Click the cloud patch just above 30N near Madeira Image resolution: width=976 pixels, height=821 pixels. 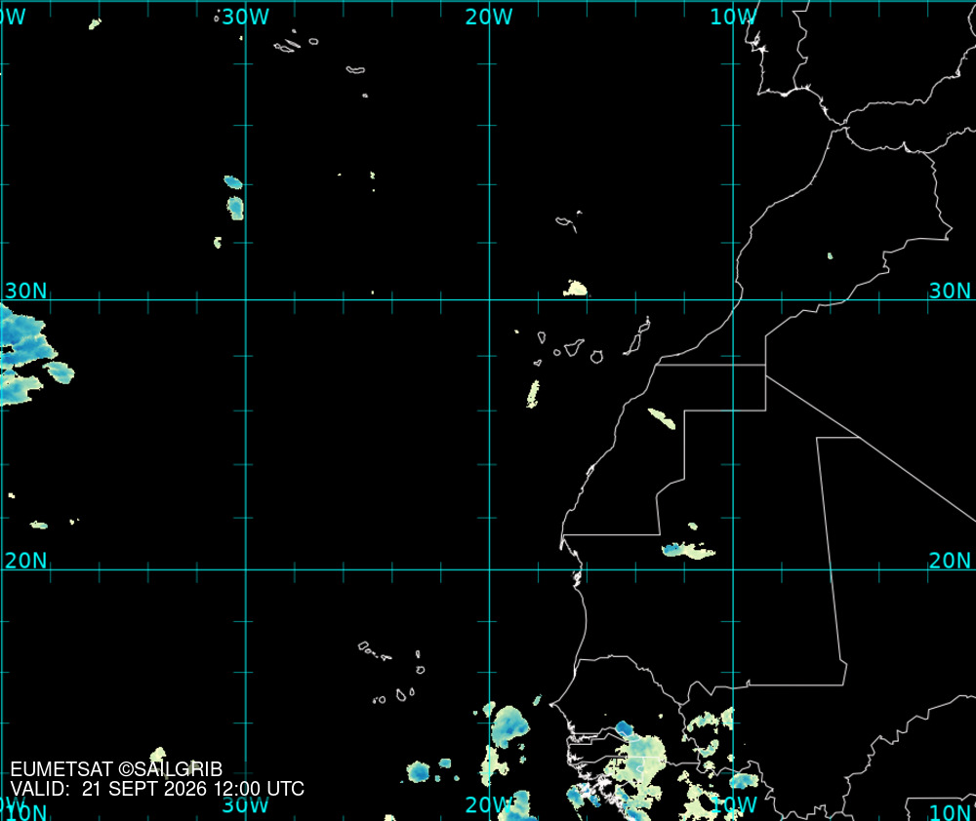click(x=575, y=289)
